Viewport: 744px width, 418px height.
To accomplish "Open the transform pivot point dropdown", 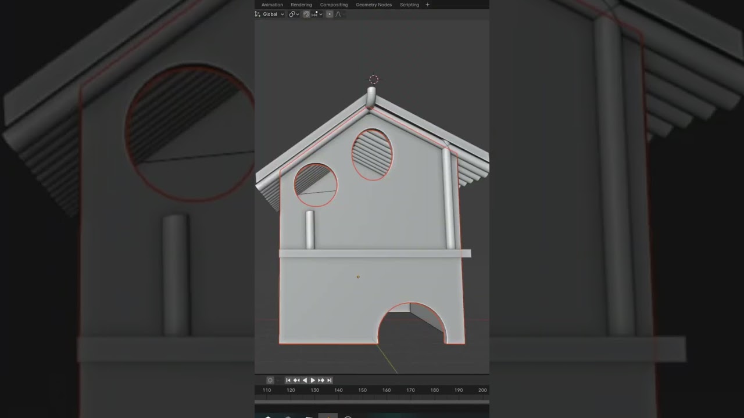I will click(x=294, y=14).
